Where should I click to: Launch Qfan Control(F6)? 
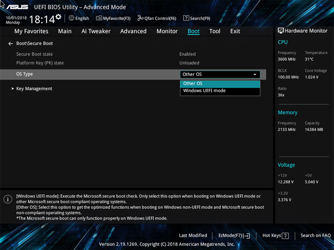157,18
